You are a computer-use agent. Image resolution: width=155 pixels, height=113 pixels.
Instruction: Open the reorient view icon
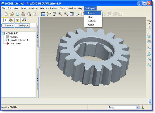pyautogui.click(x=77, y=14)
